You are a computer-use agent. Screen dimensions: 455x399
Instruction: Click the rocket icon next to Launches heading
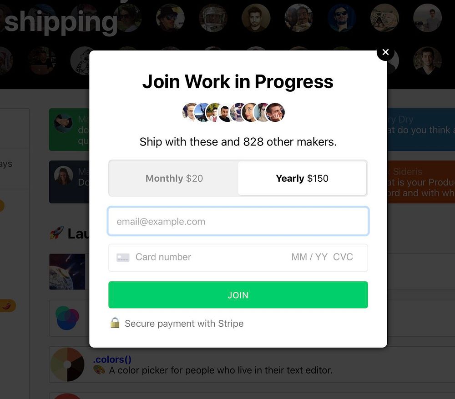click(57, 233)
